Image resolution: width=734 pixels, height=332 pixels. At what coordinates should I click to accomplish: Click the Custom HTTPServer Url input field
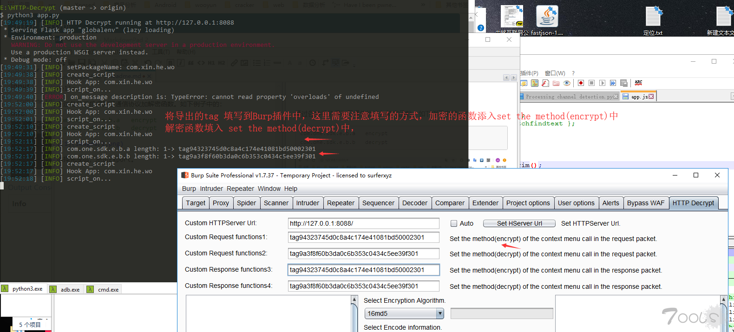click(x=363, y=223)
